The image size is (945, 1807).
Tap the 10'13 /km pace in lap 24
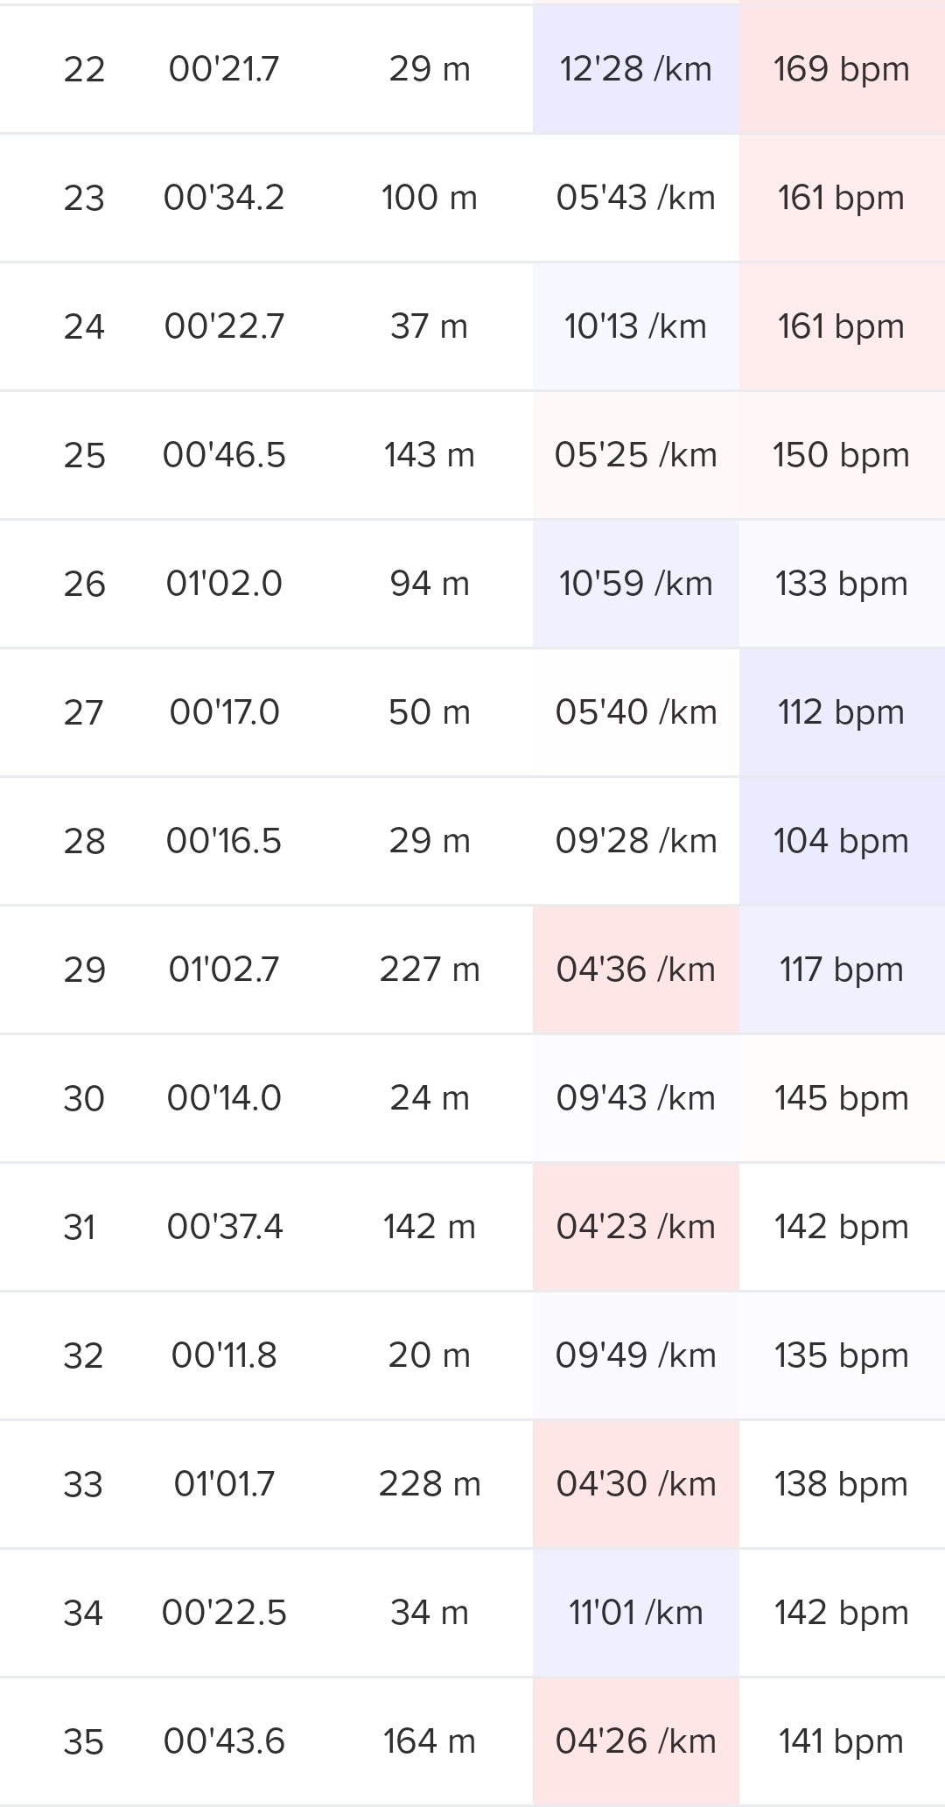tap(635, 326)
